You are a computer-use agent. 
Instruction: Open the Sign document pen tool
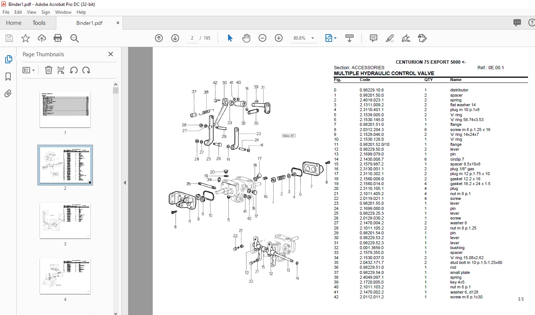[406, 38]
